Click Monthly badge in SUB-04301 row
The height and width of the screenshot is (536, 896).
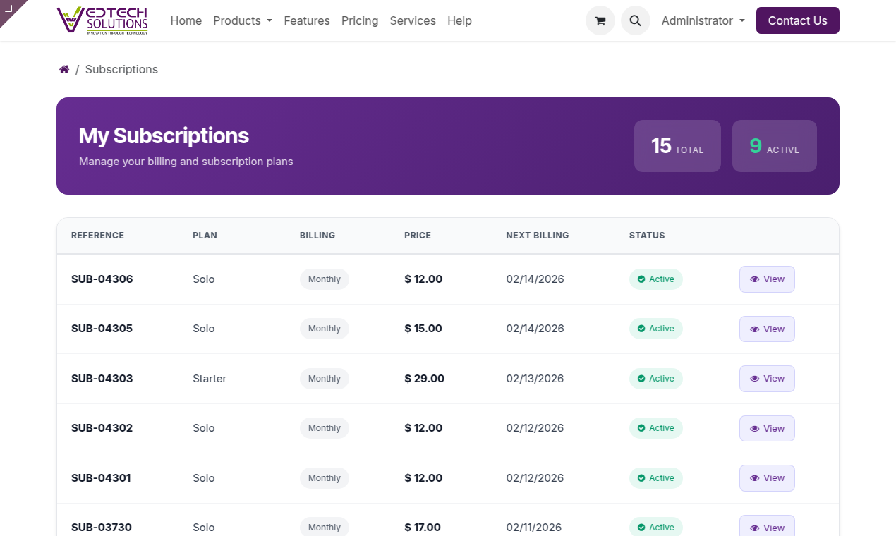pos(325,478)
